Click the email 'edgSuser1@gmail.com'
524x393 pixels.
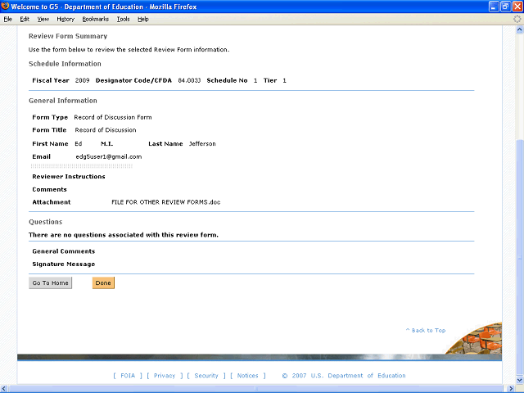109,156
